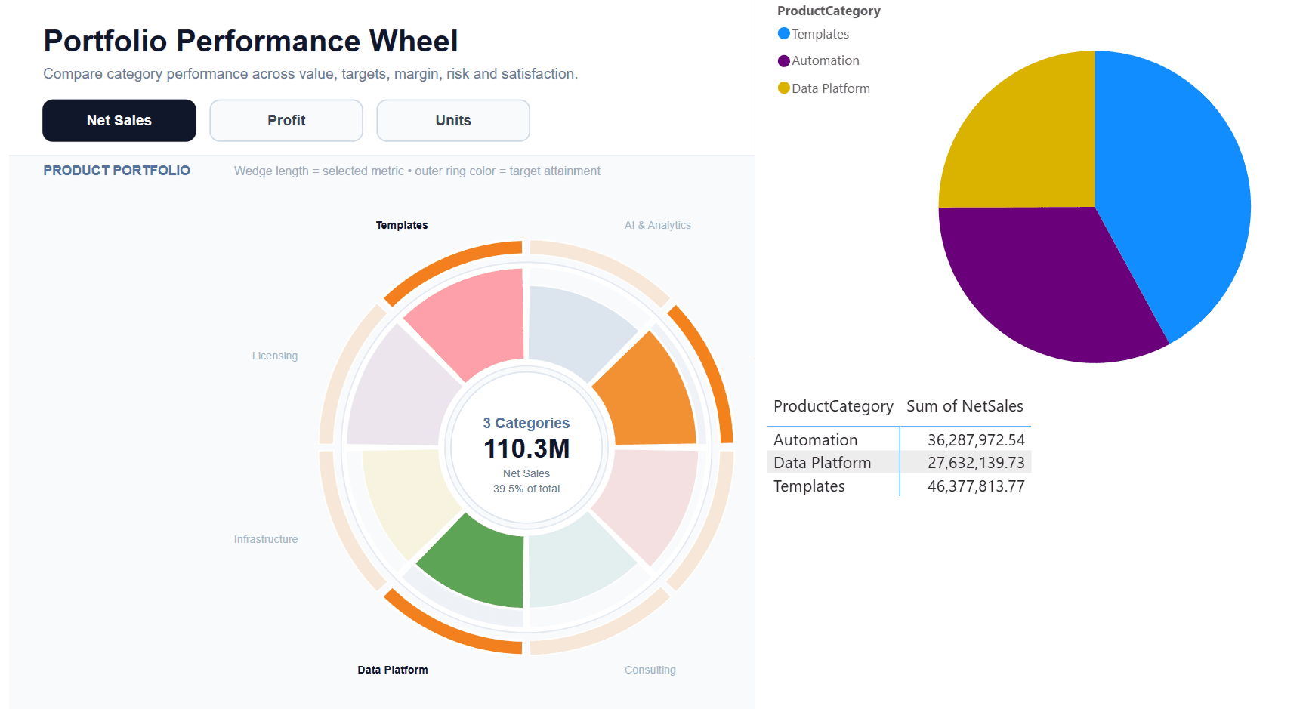
Task: Click the 110.3M center total
Action: click(x=526, y=449)
